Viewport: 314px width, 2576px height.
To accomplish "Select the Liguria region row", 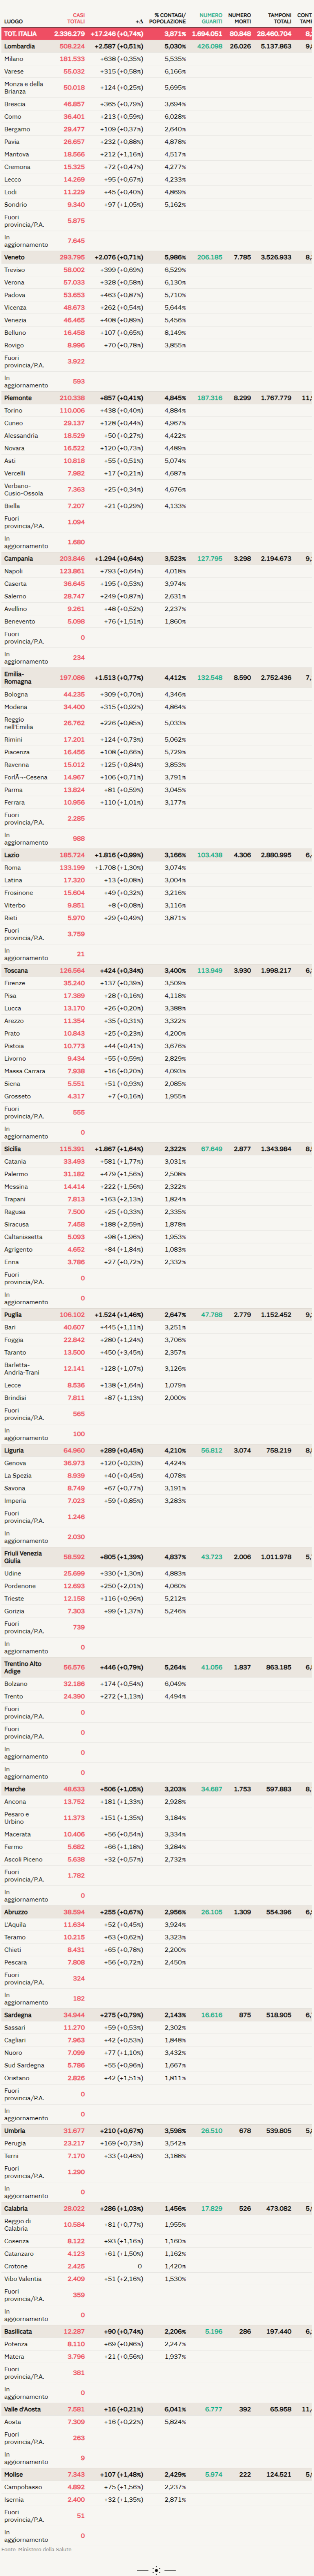I will [x=156, y=1450].
